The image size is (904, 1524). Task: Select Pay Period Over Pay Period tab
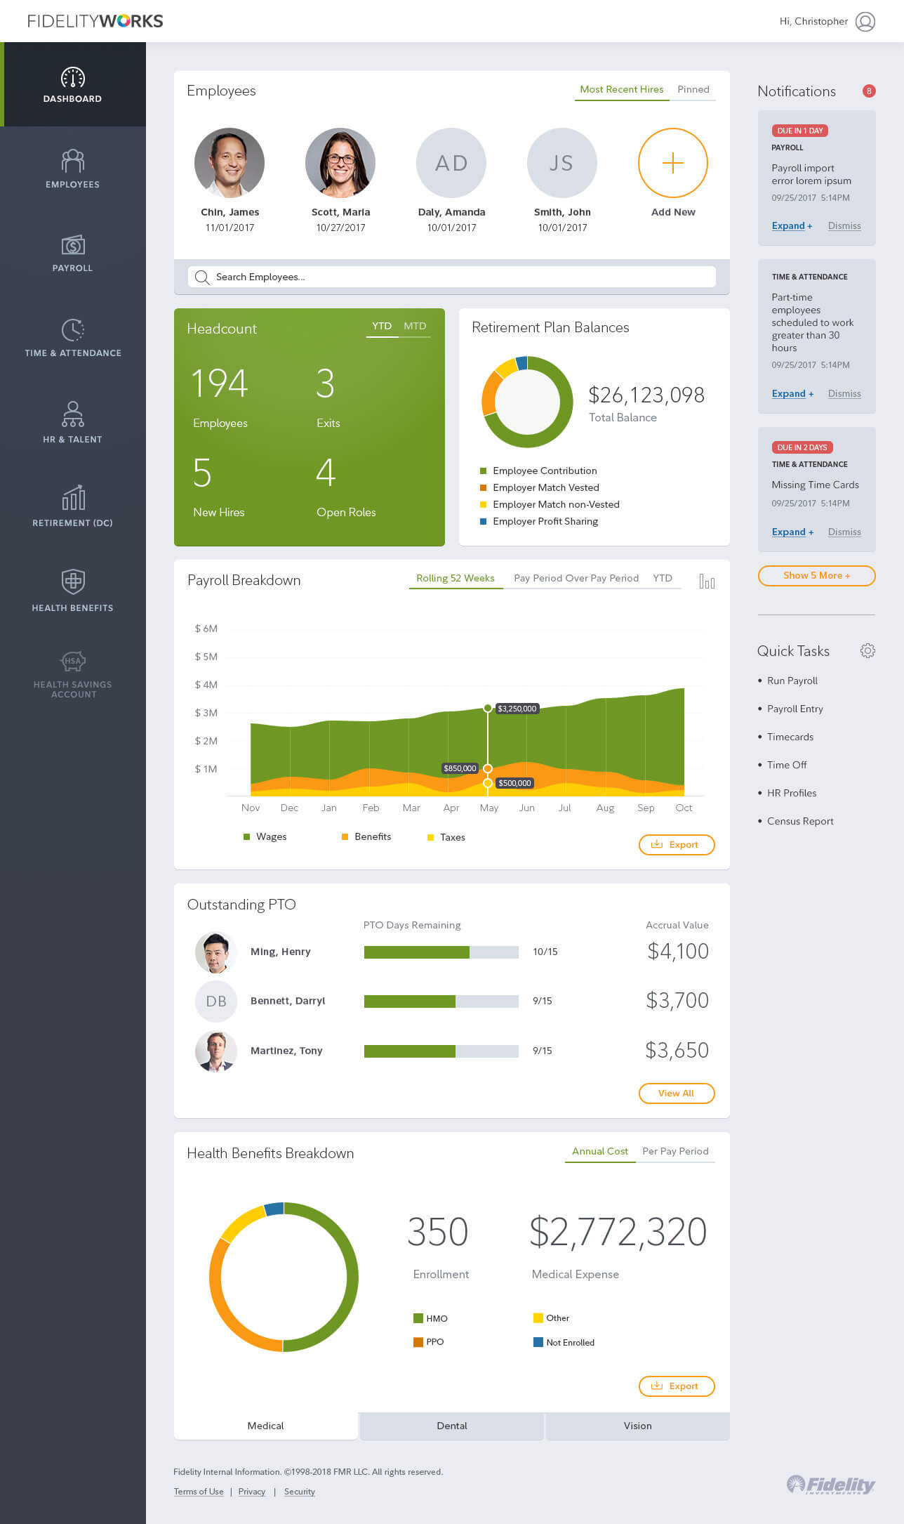[576, 578]
